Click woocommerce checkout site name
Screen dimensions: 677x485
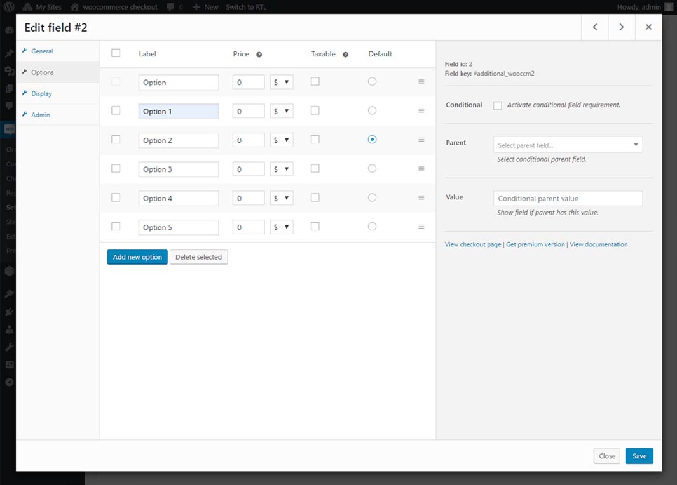pos(114,7)
